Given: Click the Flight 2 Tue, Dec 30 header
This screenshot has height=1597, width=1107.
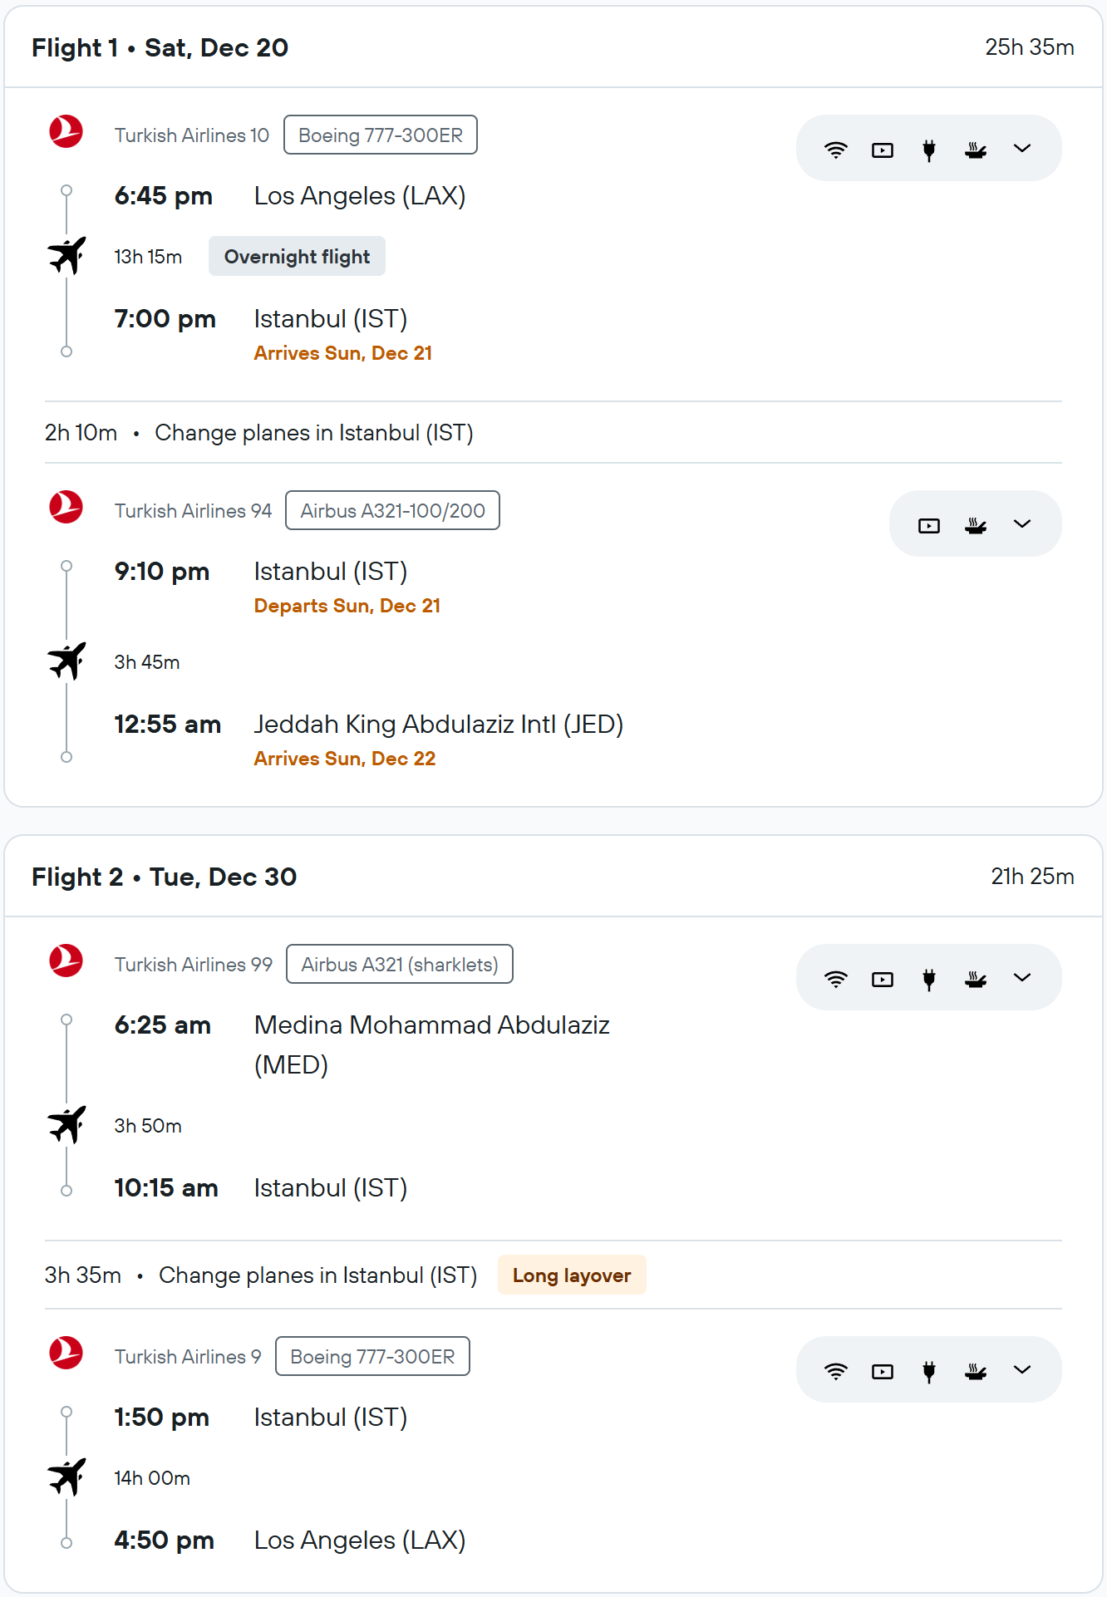Looking at the screenshot, I should 164,877.
